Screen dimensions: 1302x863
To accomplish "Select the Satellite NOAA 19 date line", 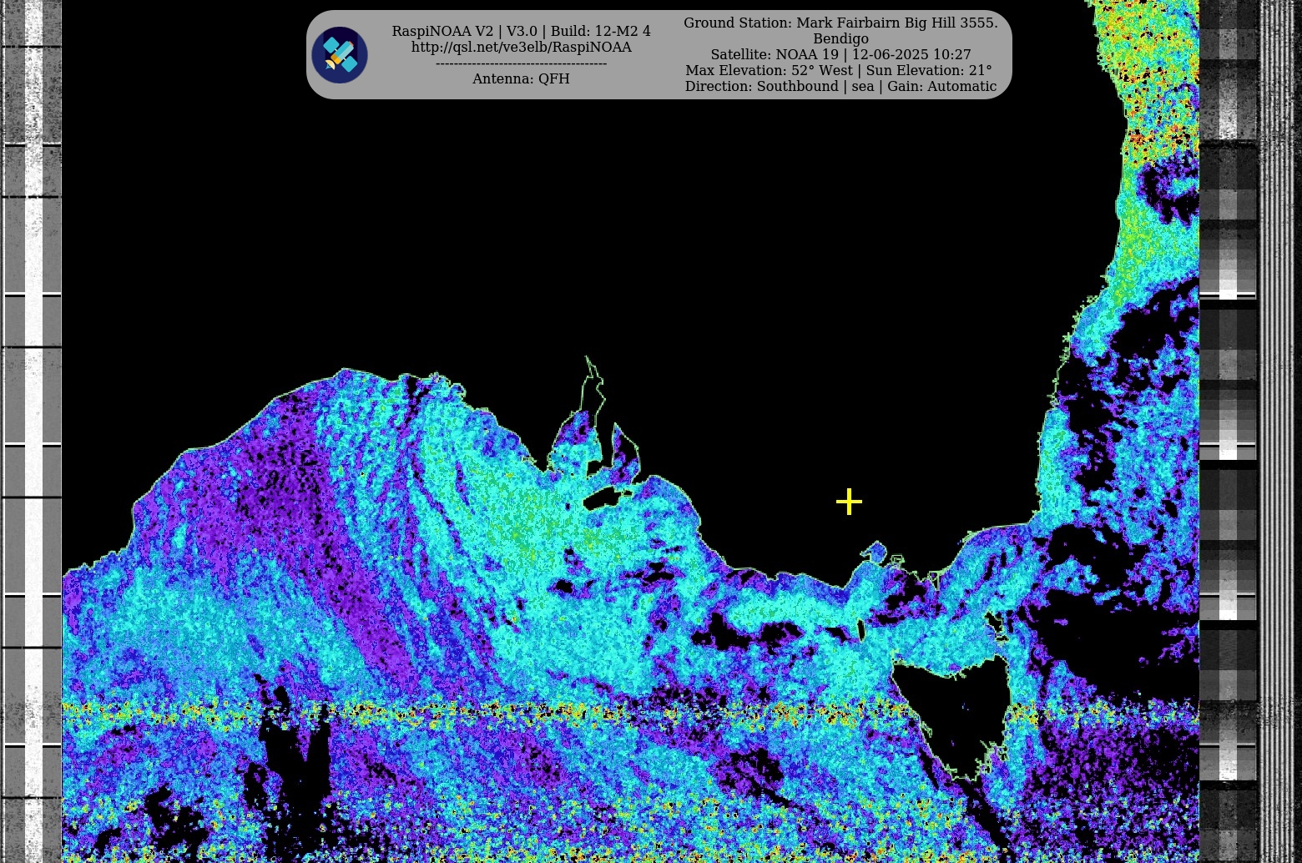I will [840, 55].
